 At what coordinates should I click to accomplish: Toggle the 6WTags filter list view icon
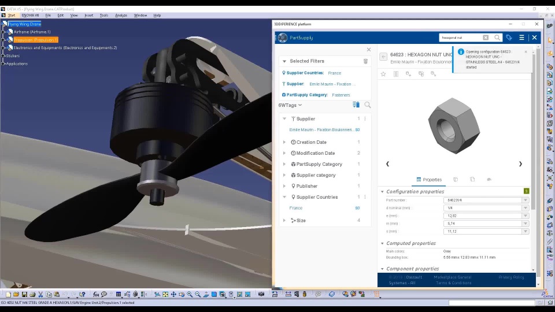click(356, 105)
